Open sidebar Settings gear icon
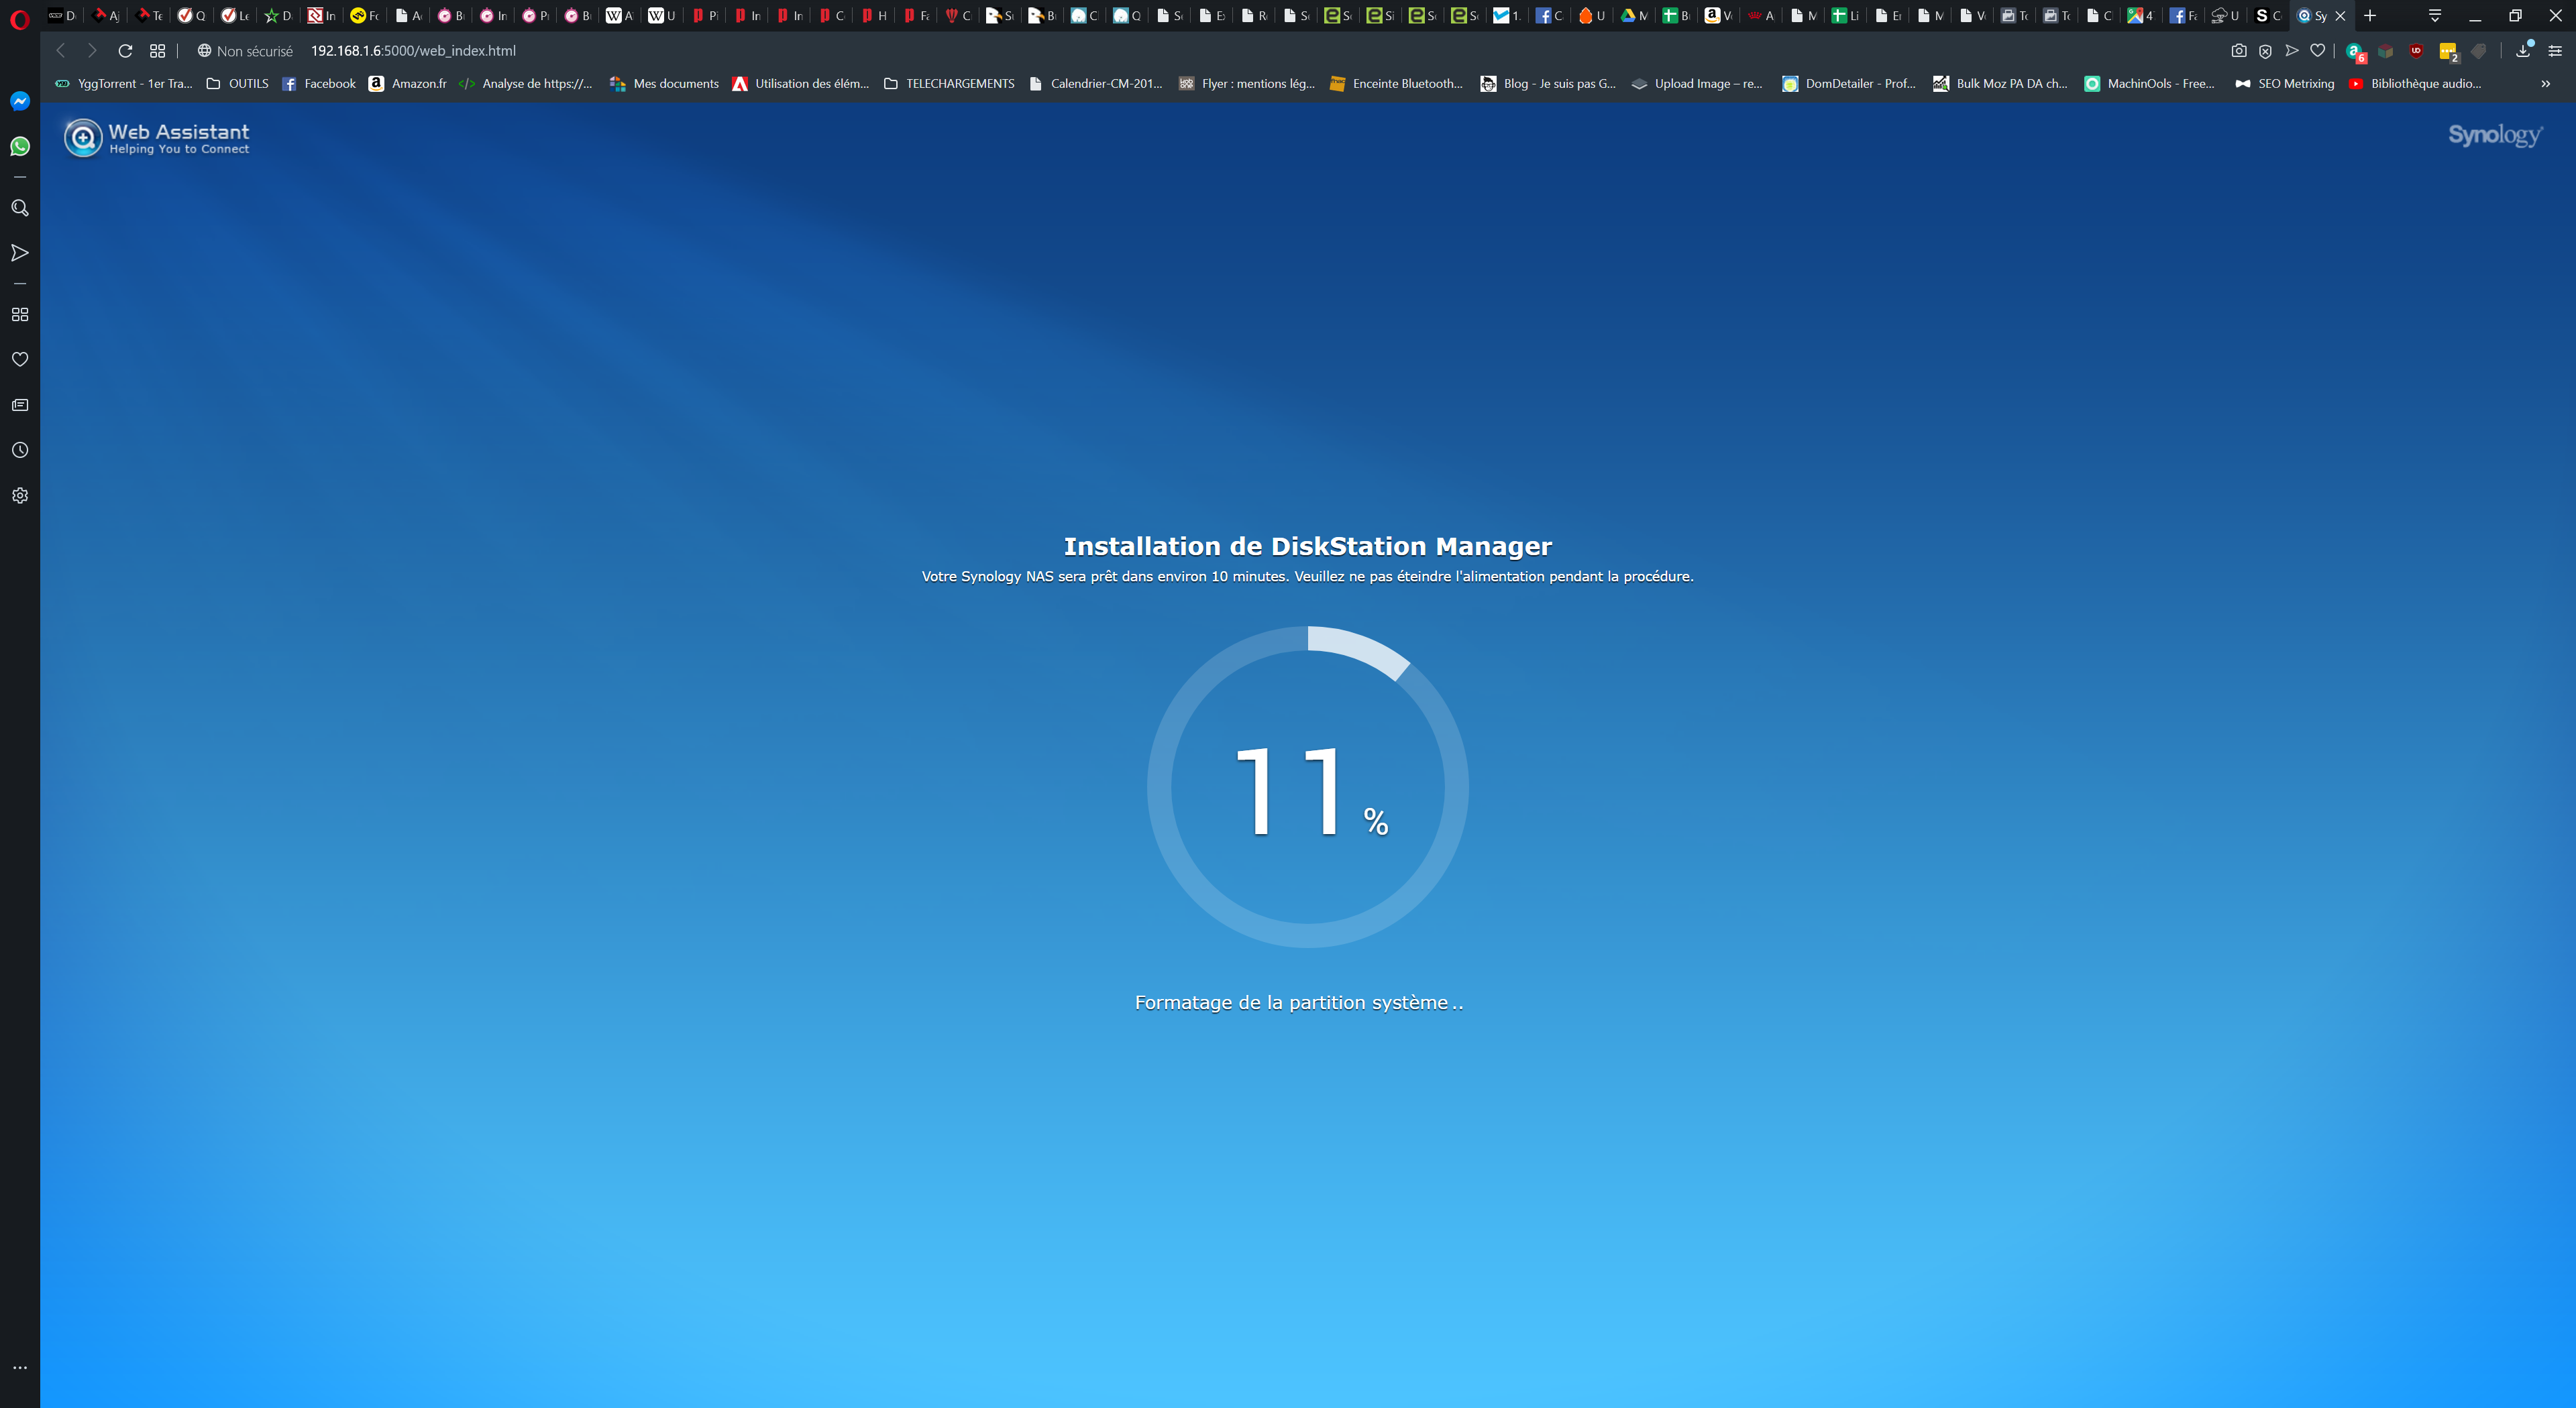Viewport: 2576px width, 1408px height. pos(20,495)
